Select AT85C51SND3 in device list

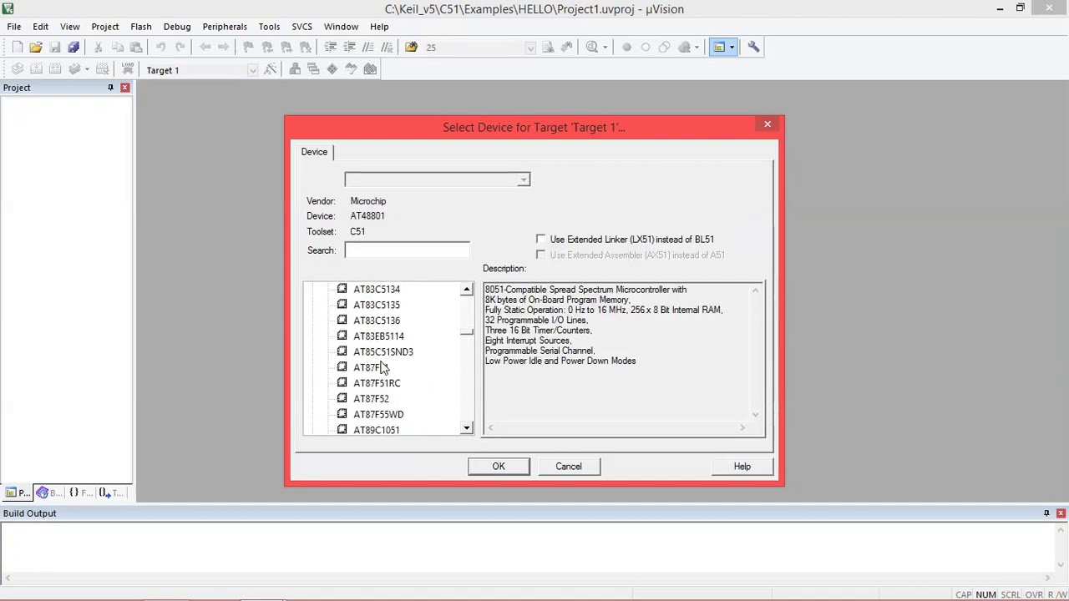coord(383,352)
